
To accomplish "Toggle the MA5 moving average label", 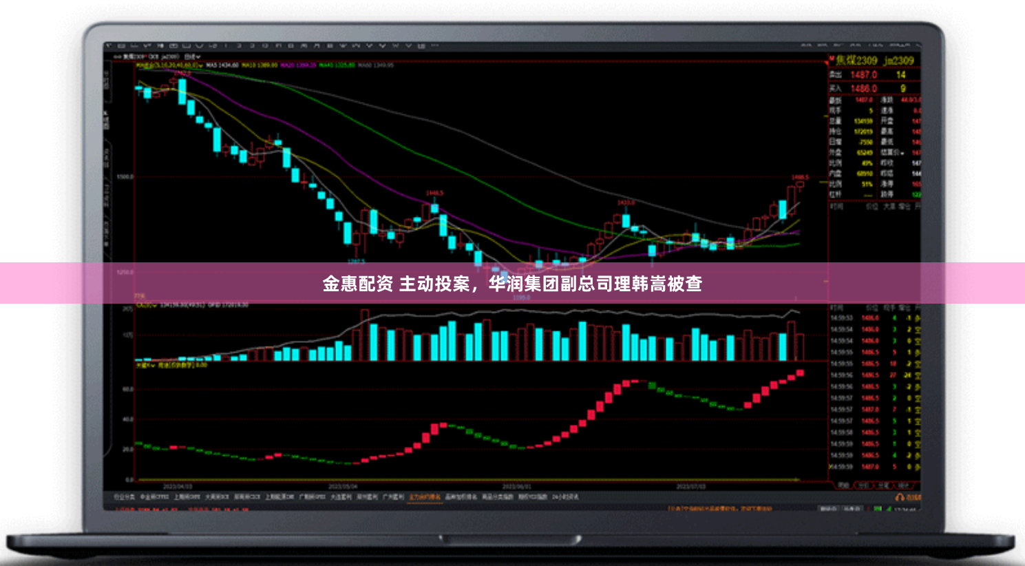I will click(x=215, y=65).
